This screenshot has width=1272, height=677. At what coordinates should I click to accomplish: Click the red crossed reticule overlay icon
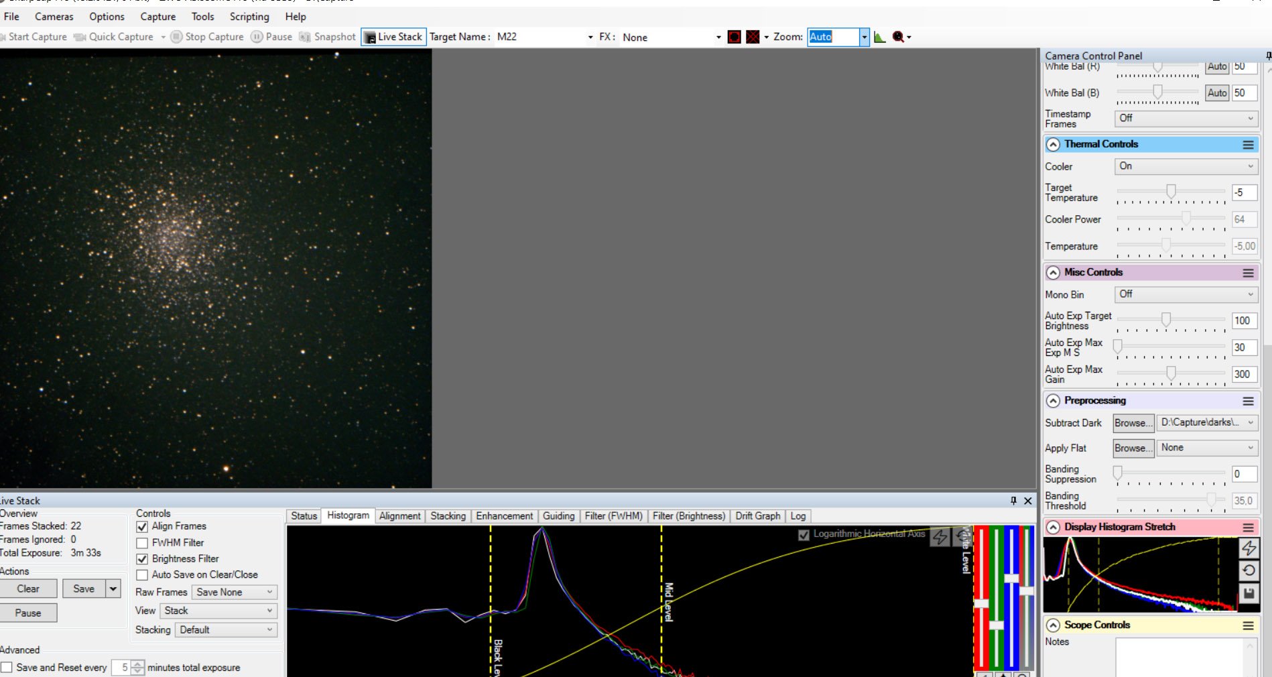pyautogui.click(x=753, y=37)
